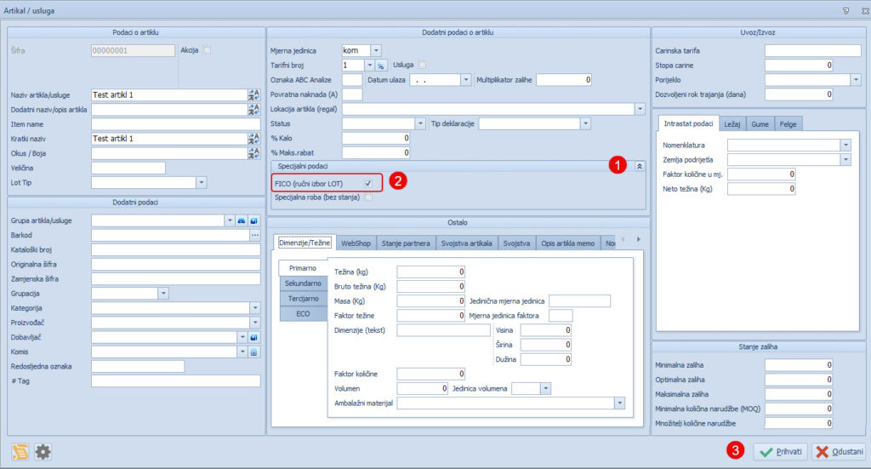Enable Specijalna roba (bez stanja) checkbox
Viewport: 871px width, 469px height.
tap(367, 197)
